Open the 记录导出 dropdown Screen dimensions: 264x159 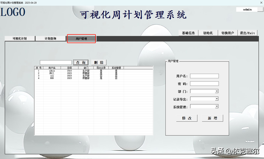tap(204, 99)
